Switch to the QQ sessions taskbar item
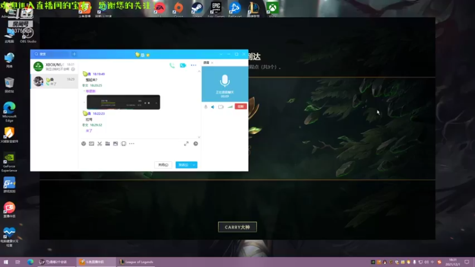This screenshot has height=267, width=475. pos(56,262)
